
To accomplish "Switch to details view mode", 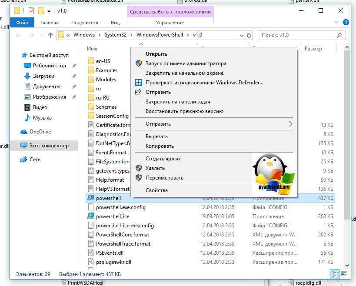I will coord(335,274).
